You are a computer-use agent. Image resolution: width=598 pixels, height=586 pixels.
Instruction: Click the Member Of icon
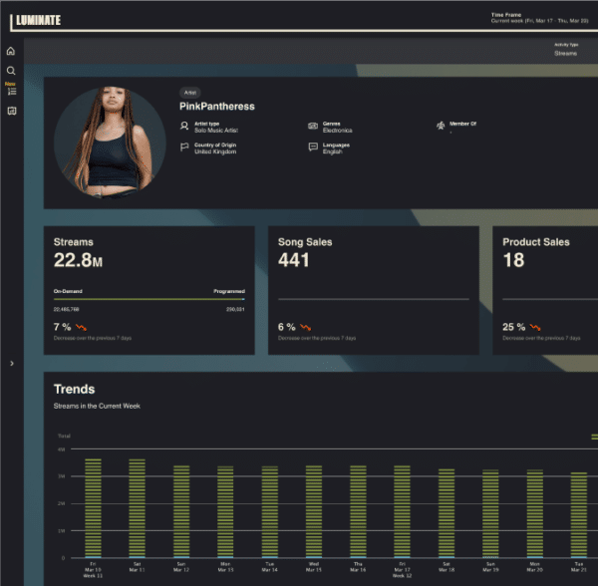(441, 126)
